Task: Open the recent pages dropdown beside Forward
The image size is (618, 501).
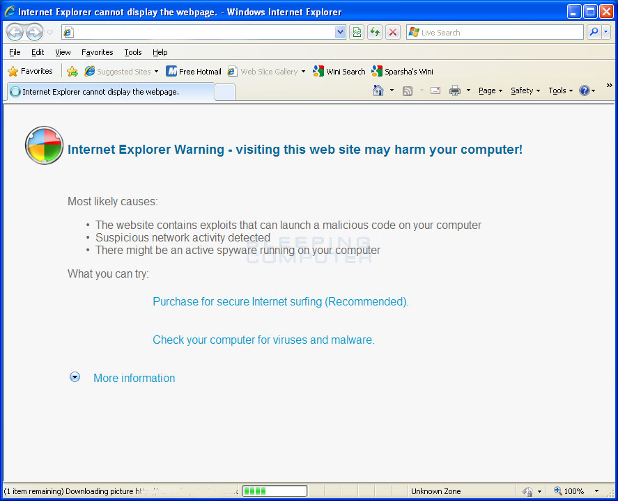Action: tap(50, 32)
